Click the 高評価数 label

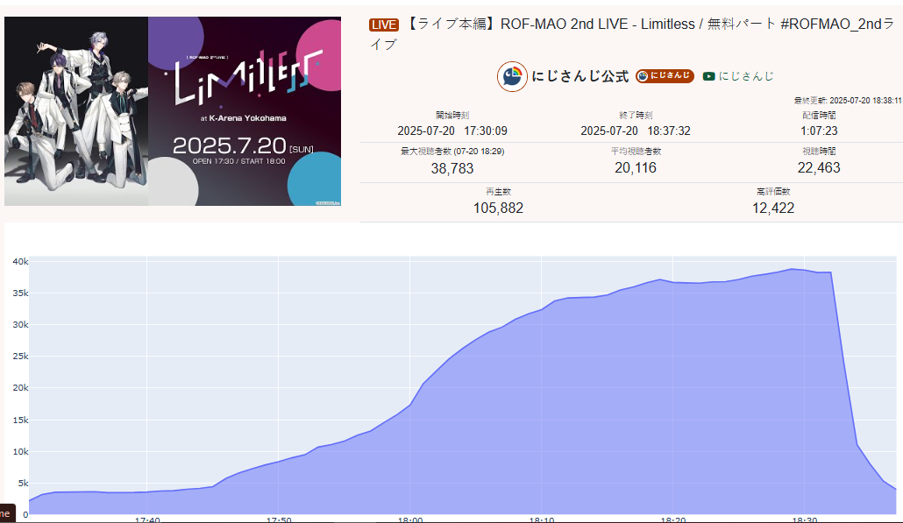773,192
